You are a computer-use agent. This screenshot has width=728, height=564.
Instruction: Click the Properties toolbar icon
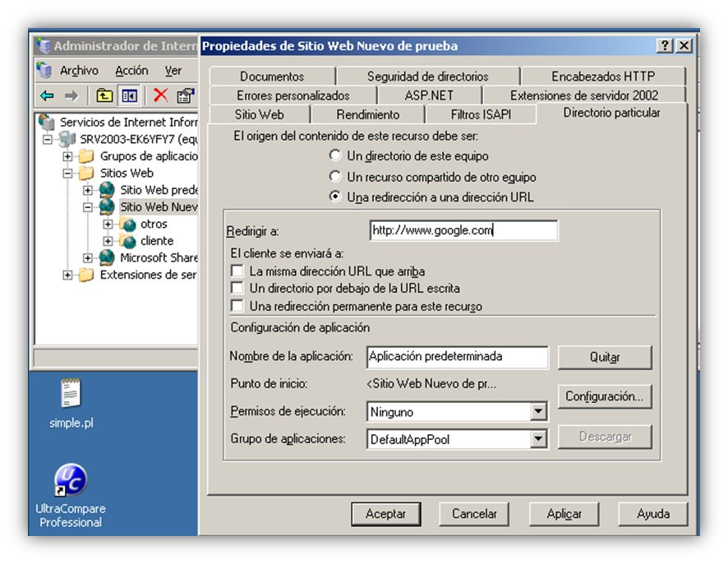(x=185, y=95)
